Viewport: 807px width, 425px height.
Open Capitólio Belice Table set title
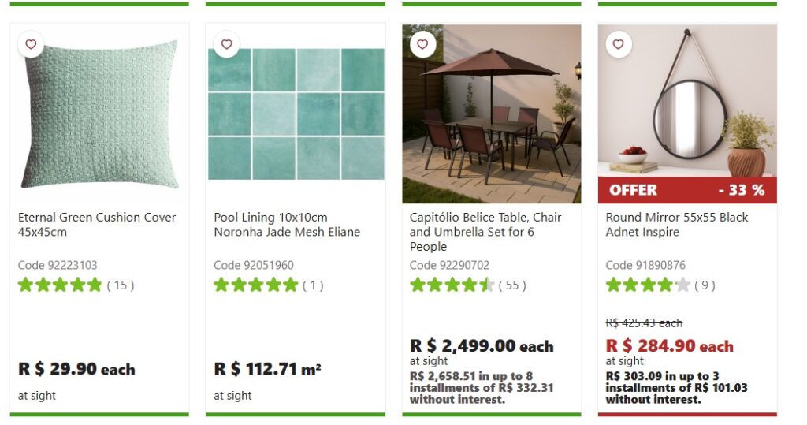[485, 232]
